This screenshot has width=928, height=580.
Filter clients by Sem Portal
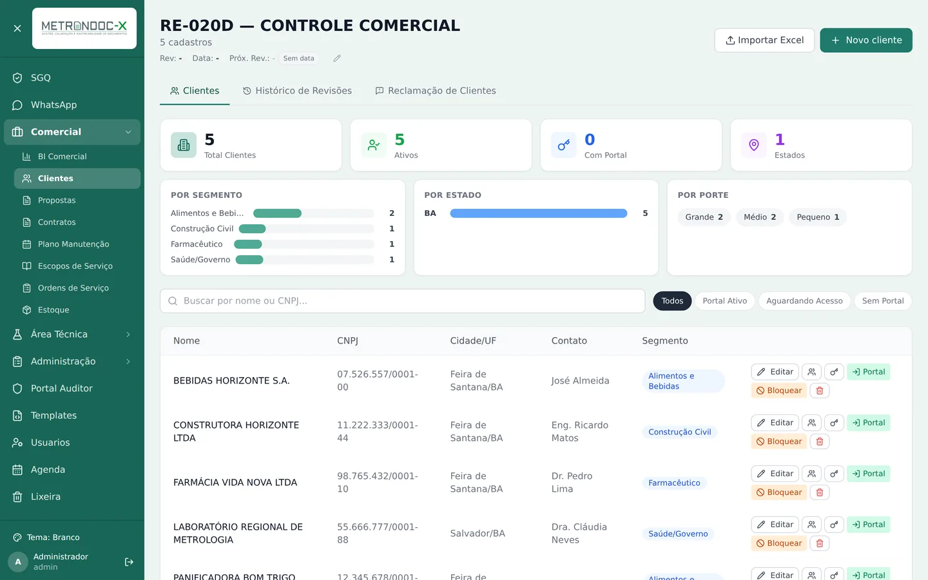coord(883,301)
